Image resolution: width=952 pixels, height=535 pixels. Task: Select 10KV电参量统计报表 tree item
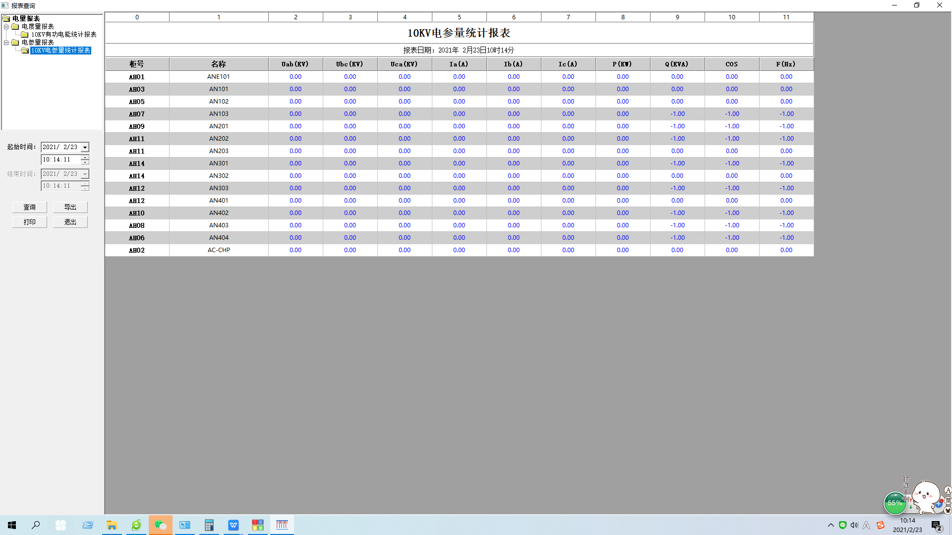[x=60, y=51]
